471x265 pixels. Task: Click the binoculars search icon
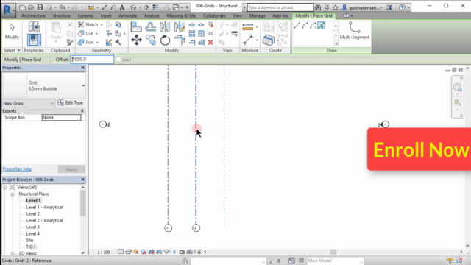318,7
